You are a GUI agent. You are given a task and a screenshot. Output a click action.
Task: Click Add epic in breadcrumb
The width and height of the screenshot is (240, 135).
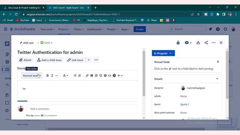[x=27, y=43]
